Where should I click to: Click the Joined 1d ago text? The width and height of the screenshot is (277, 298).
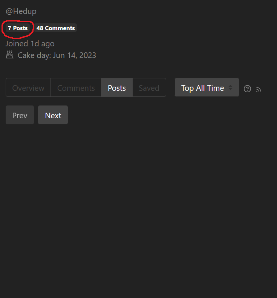30,44
